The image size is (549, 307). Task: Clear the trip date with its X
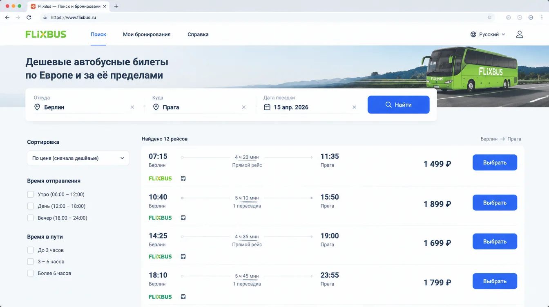(354, 107)
